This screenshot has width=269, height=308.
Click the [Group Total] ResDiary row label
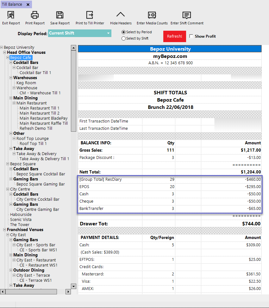point(101,179)
